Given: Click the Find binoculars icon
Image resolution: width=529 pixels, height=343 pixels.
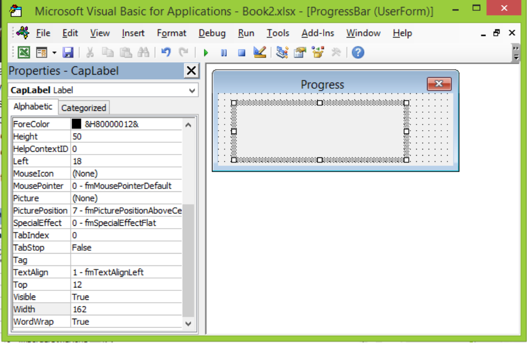Looking at the screenshot, I should pos(143,53).
